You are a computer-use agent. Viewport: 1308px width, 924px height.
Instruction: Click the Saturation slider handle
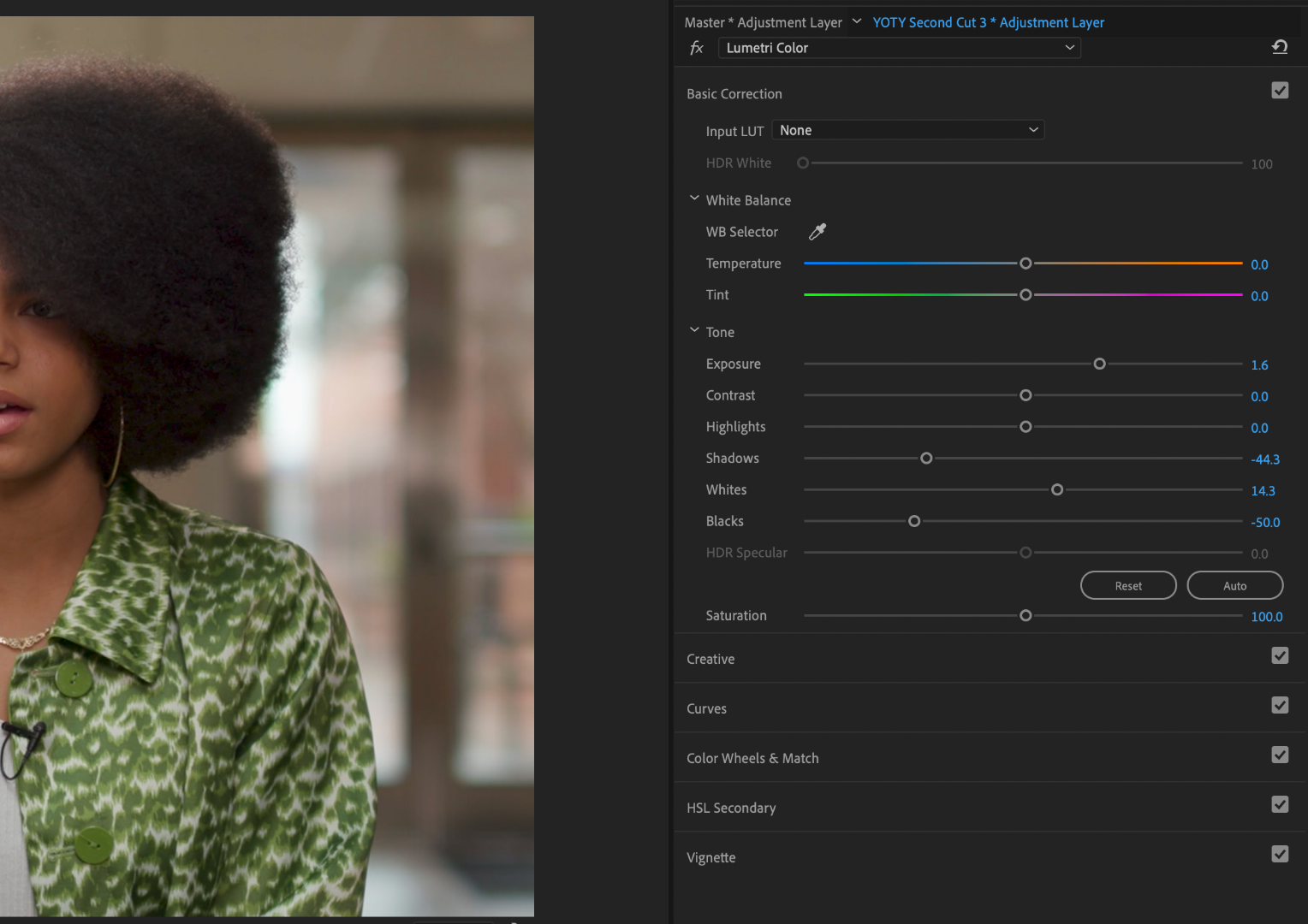tap(1026, 615)
